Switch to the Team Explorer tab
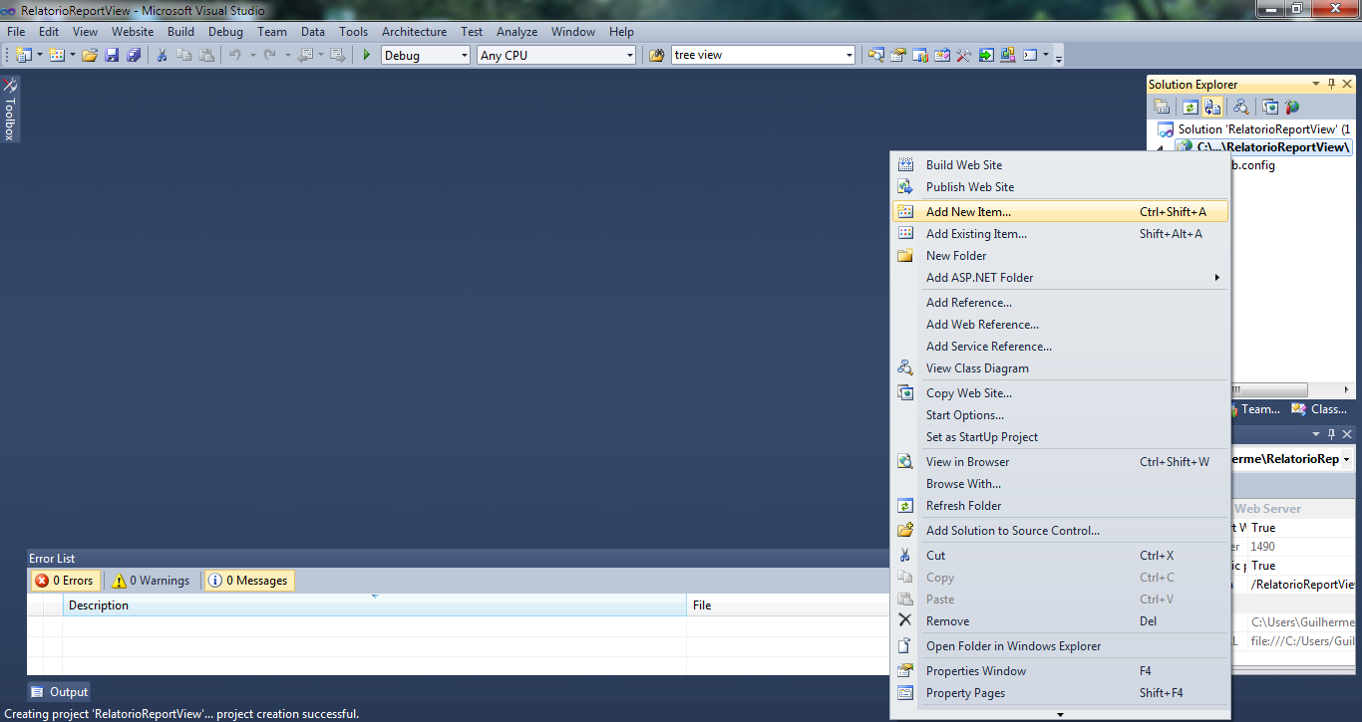Screen dimensions: 1362x722 click(1254, 409)
